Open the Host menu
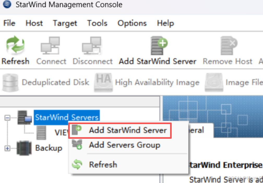This screenshot has height=183, width=263. pos(34,23)
